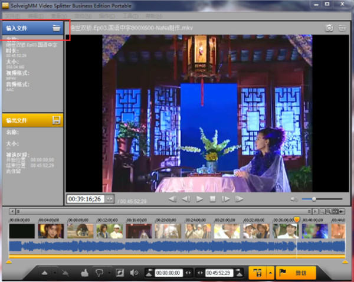
Task: Click total duration text / 00:45:52:29
Action: coord(132,201)
